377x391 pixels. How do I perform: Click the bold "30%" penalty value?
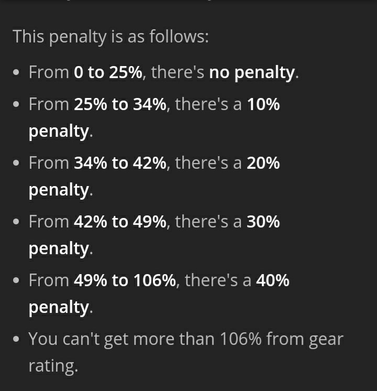263,222
